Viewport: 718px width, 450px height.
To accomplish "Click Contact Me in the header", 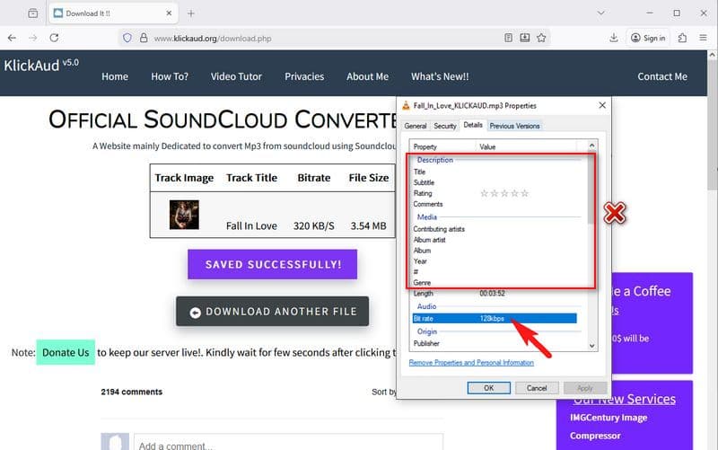I will click(662, 76).
